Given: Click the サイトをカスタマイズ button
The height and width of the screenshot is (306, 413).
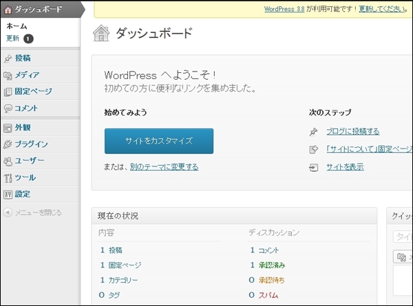Looking at the screenshot, I should 159,141.
